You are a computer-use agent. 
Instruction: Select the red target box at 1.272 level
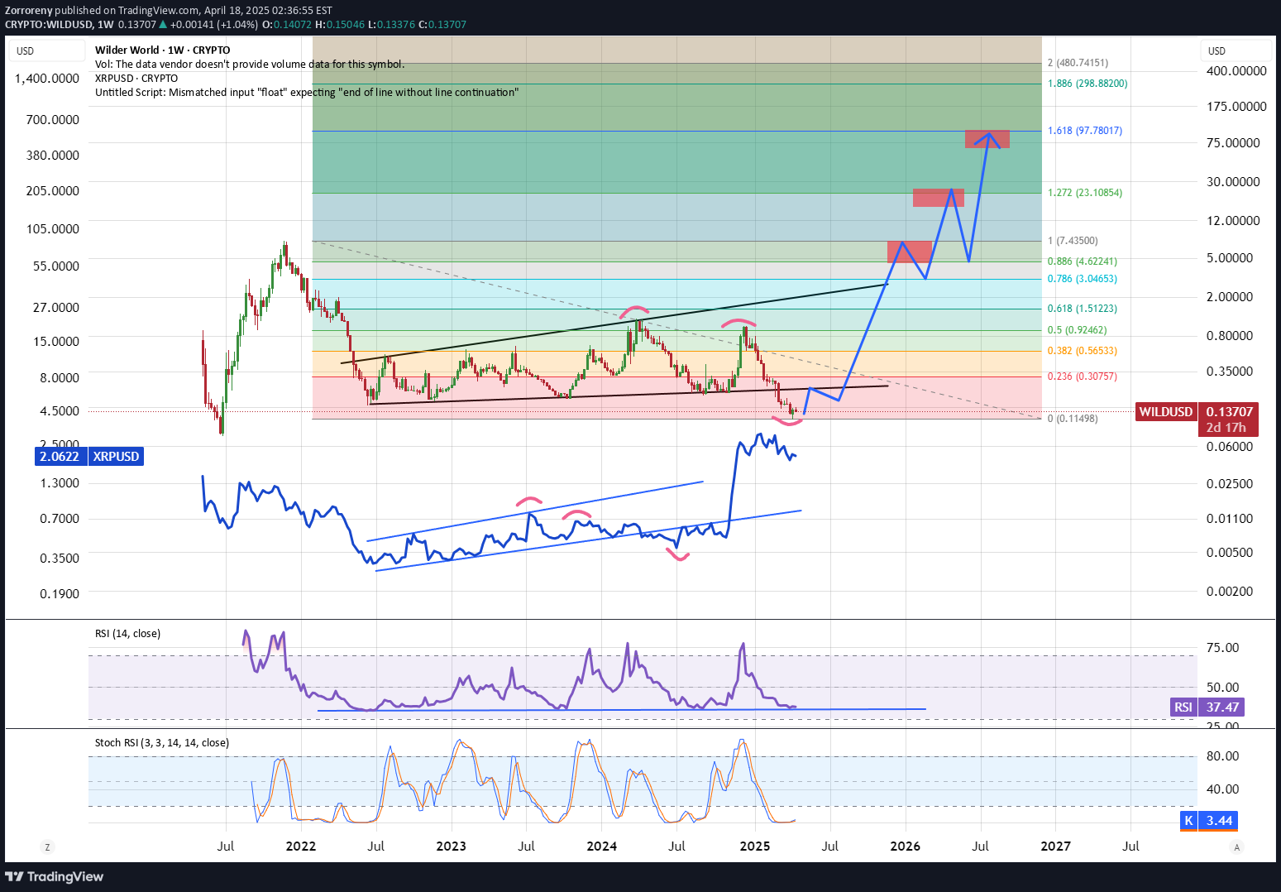[x=939, y=198]
